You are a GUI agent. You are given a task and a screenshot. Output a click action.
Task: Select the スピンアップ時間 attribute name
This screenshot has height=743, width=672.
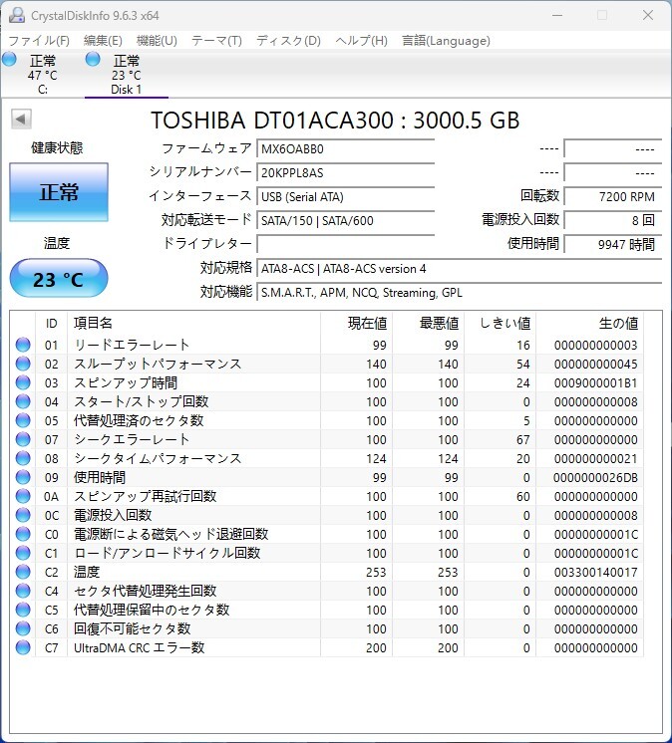[126, 382]
